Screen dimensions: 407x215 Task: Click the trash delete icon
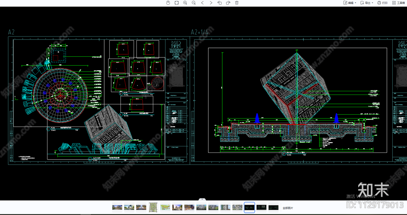(x=237, y=3)
